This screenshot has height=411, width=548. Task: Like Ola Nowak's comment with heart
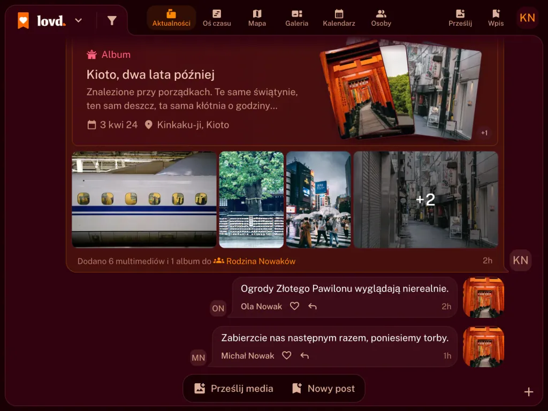(295, 306)
